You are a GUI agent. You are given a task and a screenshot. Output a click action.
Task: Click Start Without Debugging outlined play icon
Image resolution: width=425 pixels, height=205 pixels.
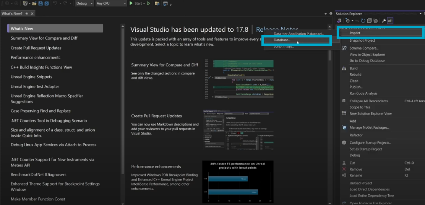pos(149,3)
